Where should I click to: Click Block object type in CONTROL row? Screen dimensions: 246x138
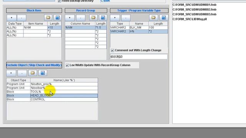[18, 100]
